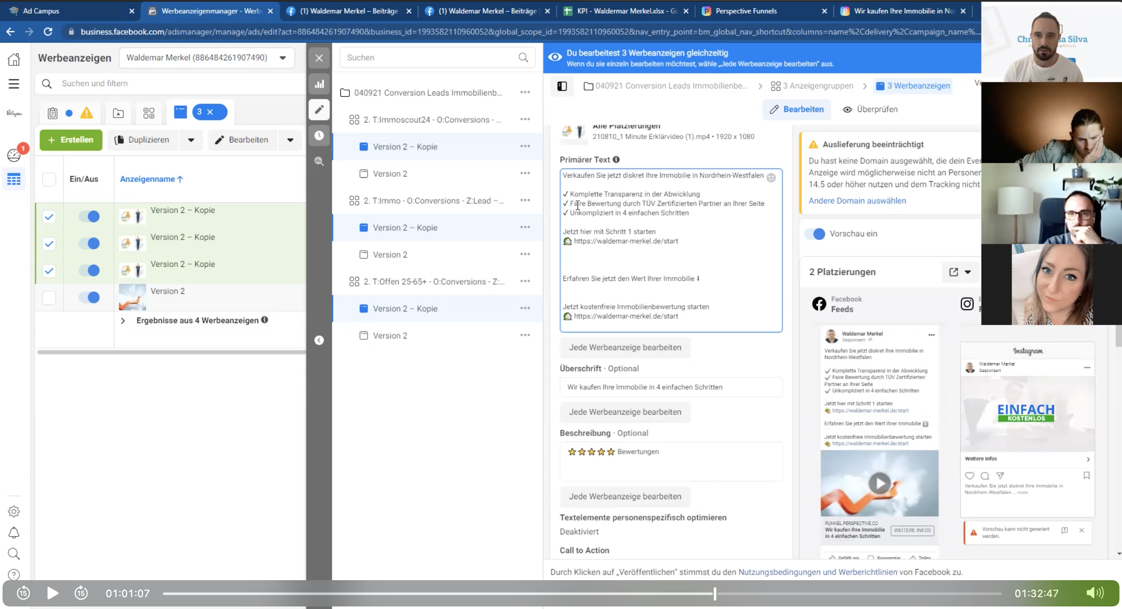Switch to ad sets grid icon tab
This screenshot has width=1122, height=609.
point(149,113)
